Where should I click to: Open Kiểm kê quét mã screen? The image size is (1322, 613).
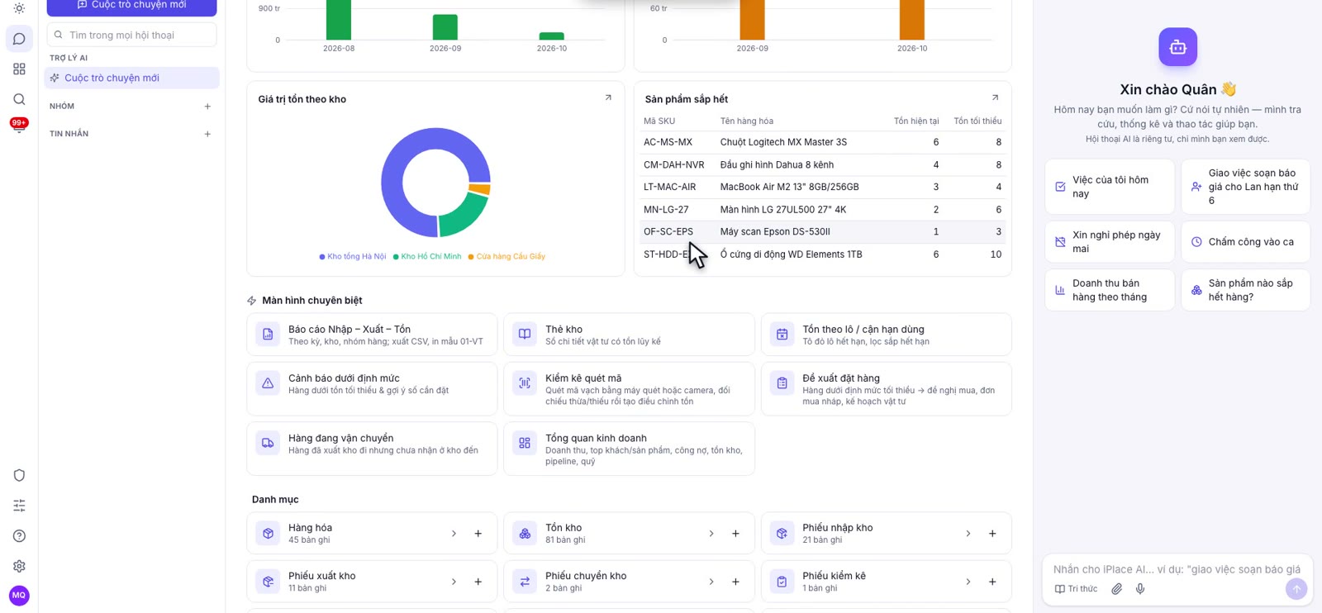629,389
